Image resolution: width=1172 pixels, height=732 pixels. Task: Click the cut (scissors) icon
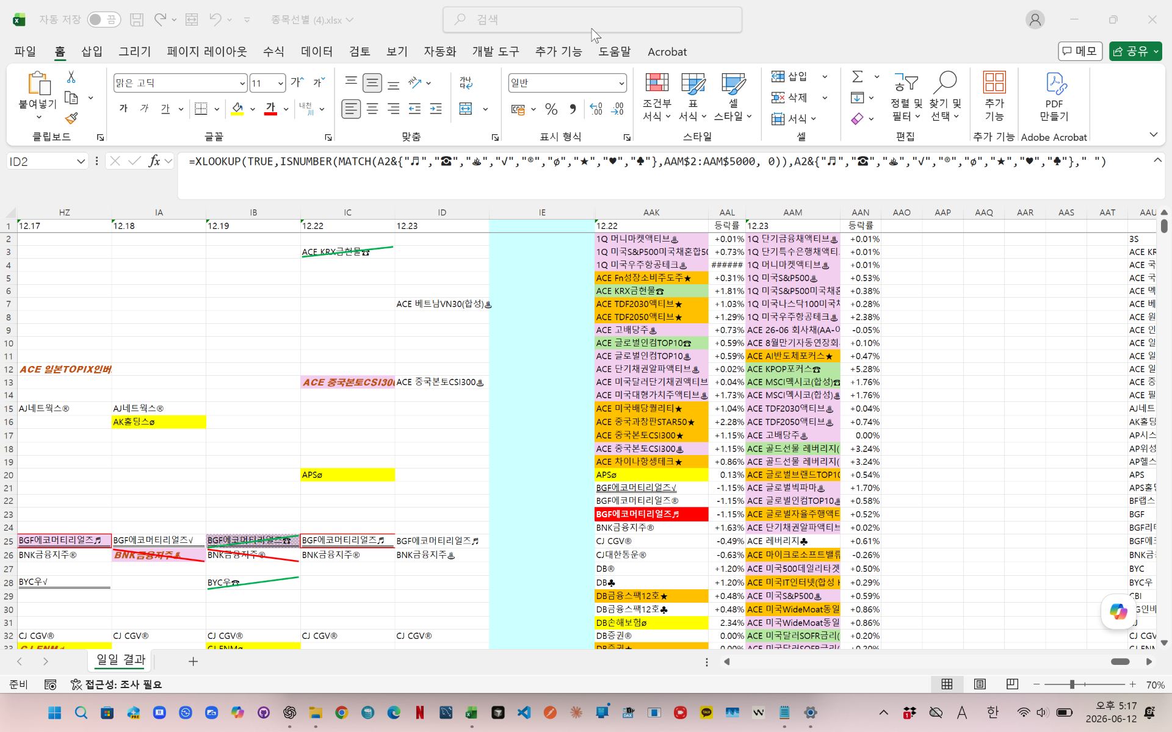click(71, 77)
